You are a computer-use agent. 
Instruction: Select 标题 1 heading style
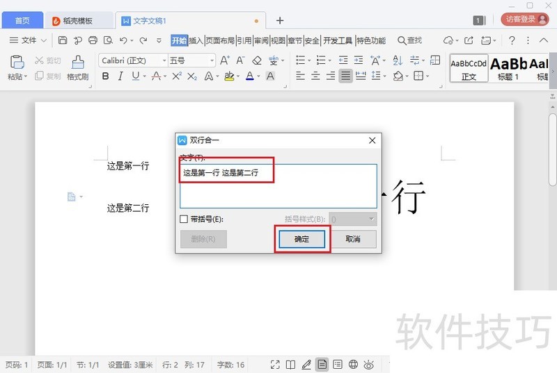[508, 68]
